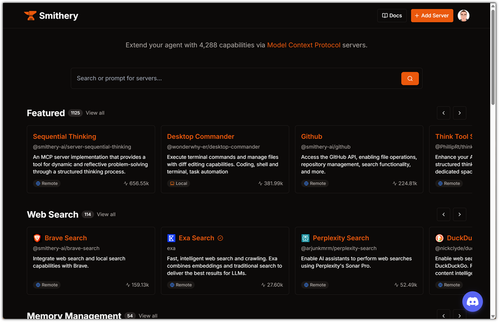This screenshot has width=499, height=322.
Task: Click the 656.55k usage count
Action: (x=136, y=183)
